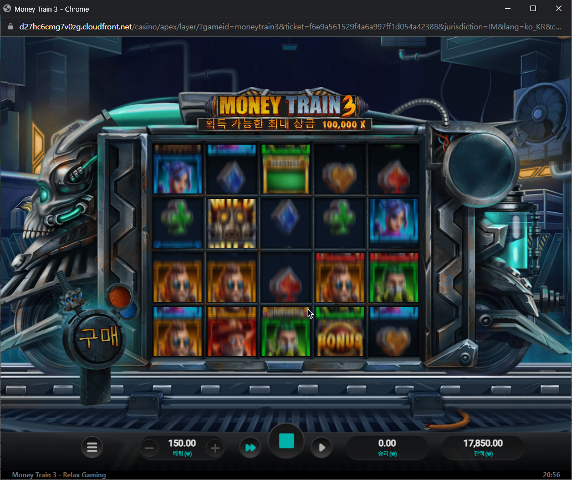The image size is (572, 480).
Task: Click the win amount 0.00 display
Action: pos(387,447)
